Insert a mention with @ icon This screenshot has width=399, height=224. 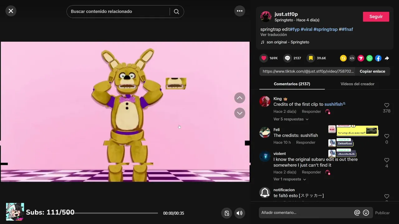coord(357,213)
